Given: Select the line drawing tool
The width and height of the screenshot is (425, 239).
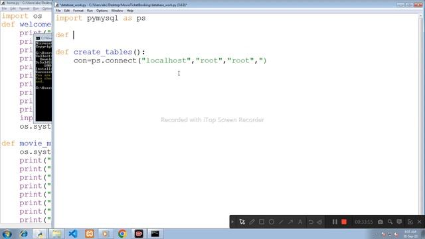Looking at the screenshot, I should 281,222.
